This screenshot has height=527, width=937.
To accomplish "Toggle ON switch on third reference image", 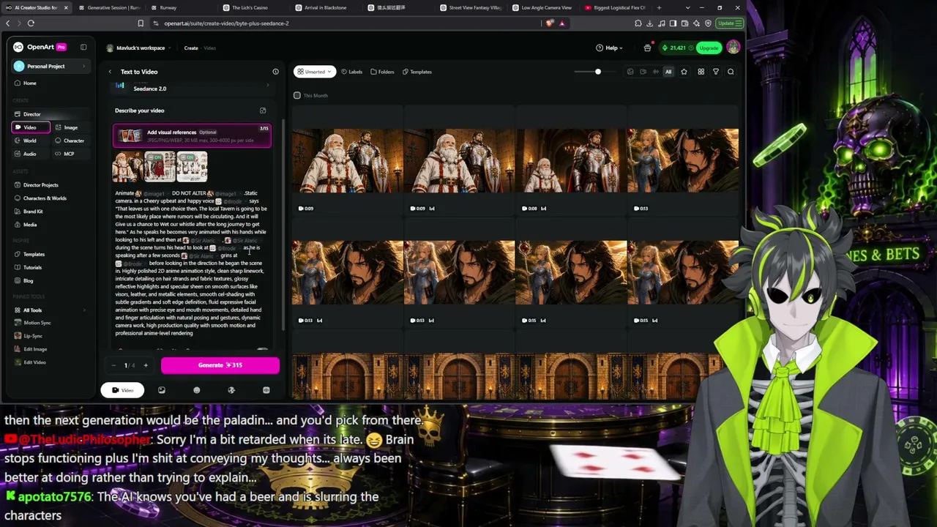I will point(187,157).
